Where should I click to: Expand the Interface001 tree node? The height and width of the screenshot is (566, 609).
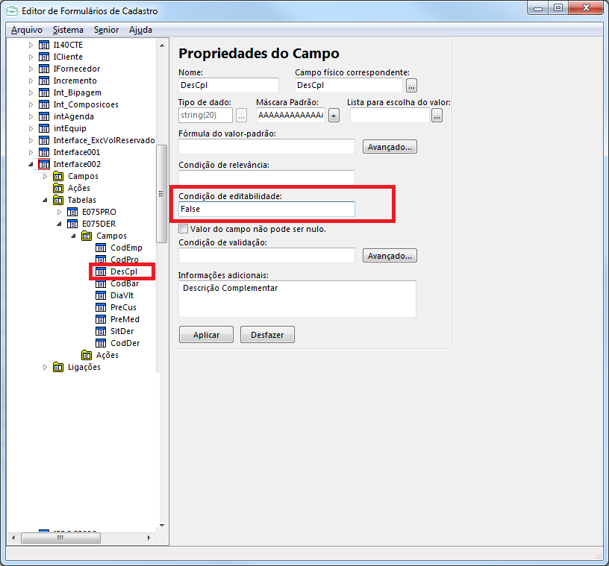tap(31, 152)
